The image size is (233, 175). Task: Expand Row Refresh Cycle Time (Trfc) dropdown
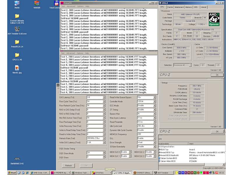104,106
